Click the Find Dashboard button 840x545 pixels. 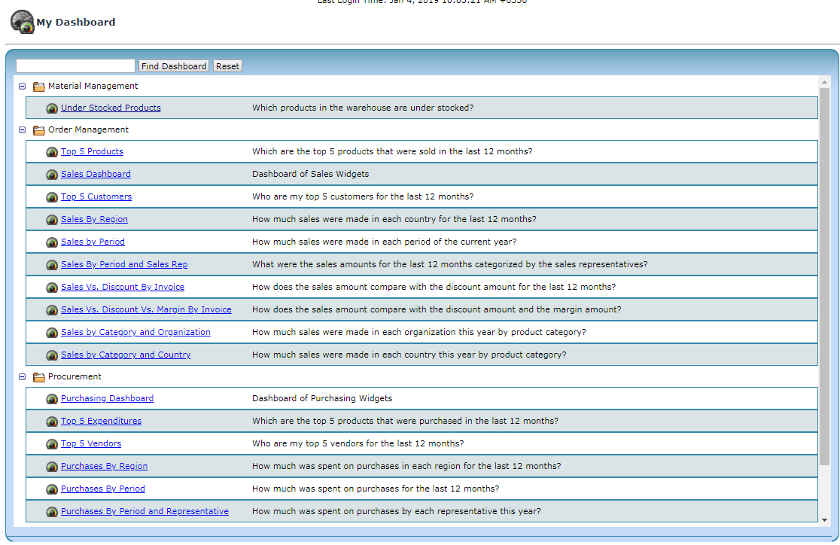click(x=174, y=66)
